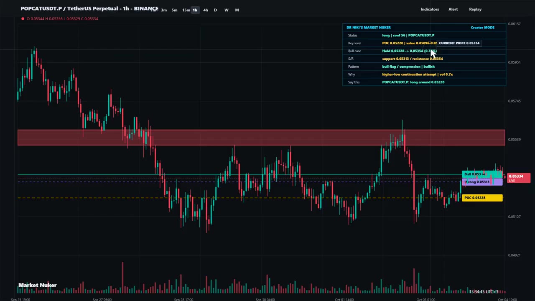Select the daily D timeframe
Screen dimensions: 535x301
[215, 10]
